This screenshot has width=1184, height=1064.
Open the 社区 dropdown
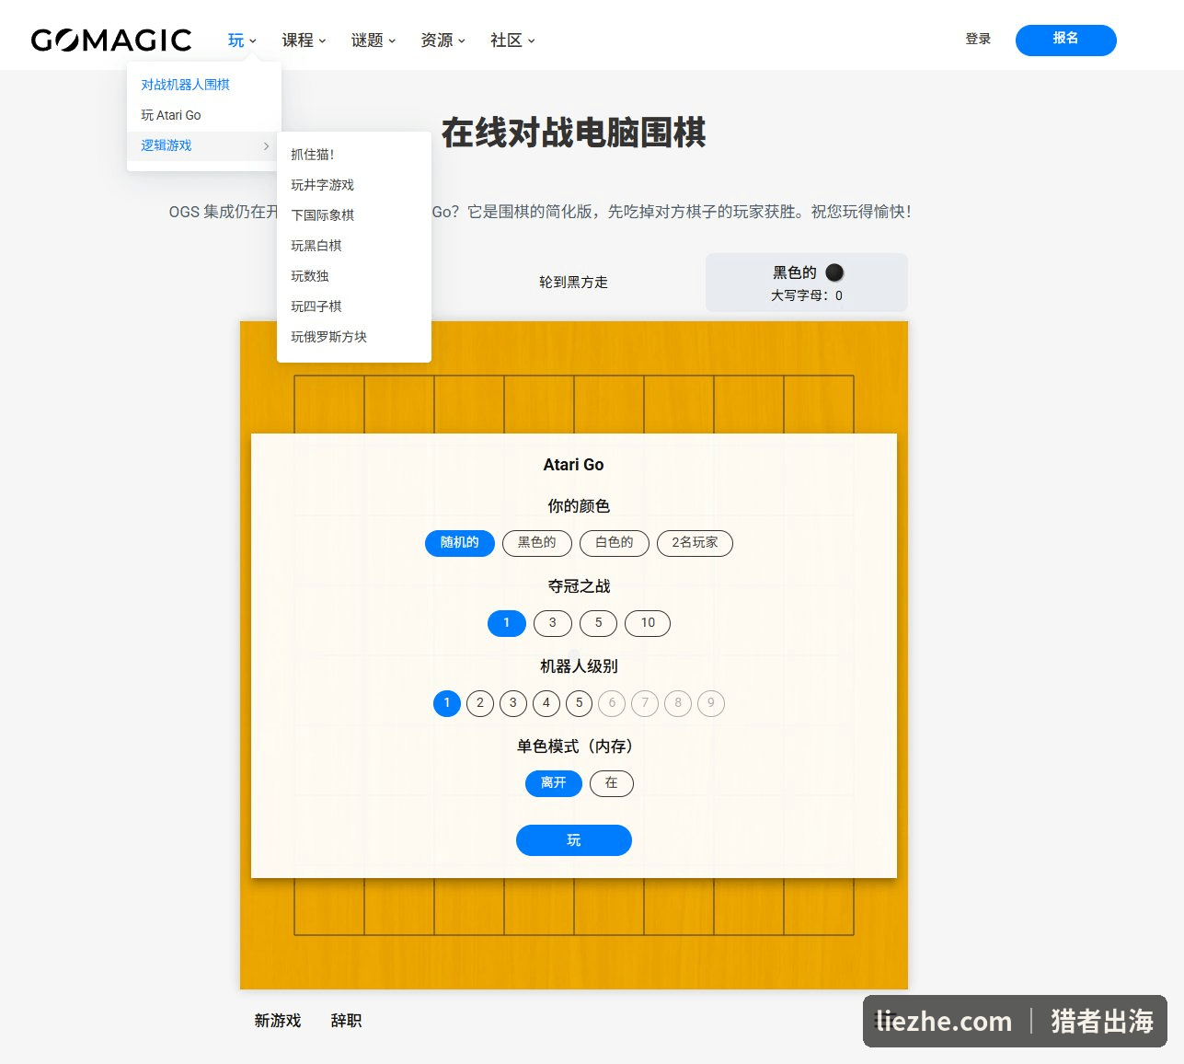pyautogui.click(x=512, y=40)
